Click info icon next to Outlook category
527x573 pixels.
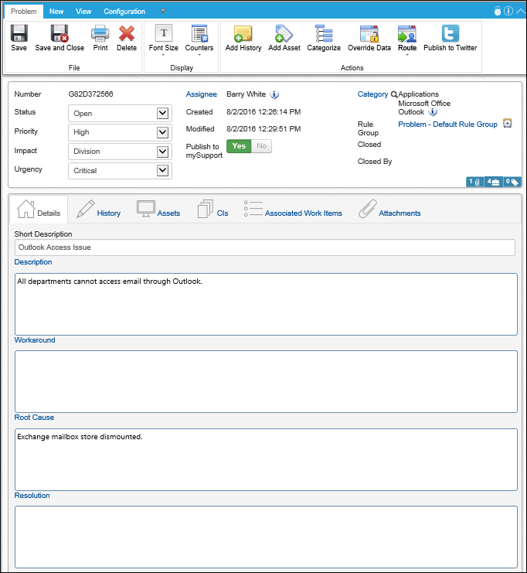(x=433, y=112)
